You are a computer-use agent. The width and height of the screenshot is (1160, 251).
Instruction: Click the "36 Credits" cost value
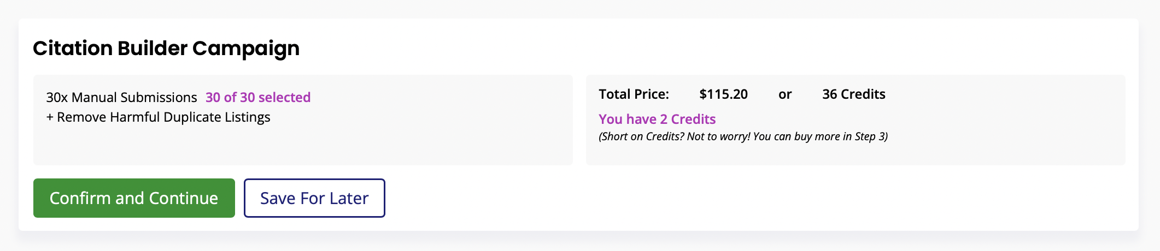tap(853, 94)
